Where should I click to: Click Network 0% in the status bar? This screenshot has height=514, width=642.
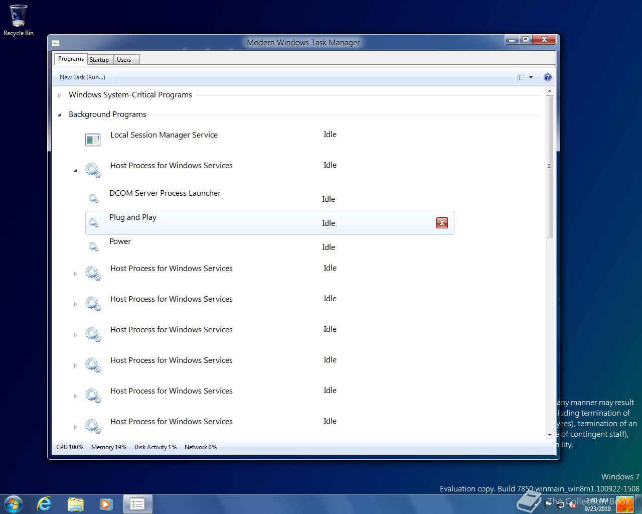[x=201, y=447]
